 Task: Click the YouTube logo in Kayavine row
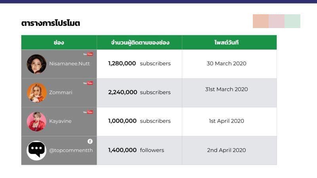(88, 112)
